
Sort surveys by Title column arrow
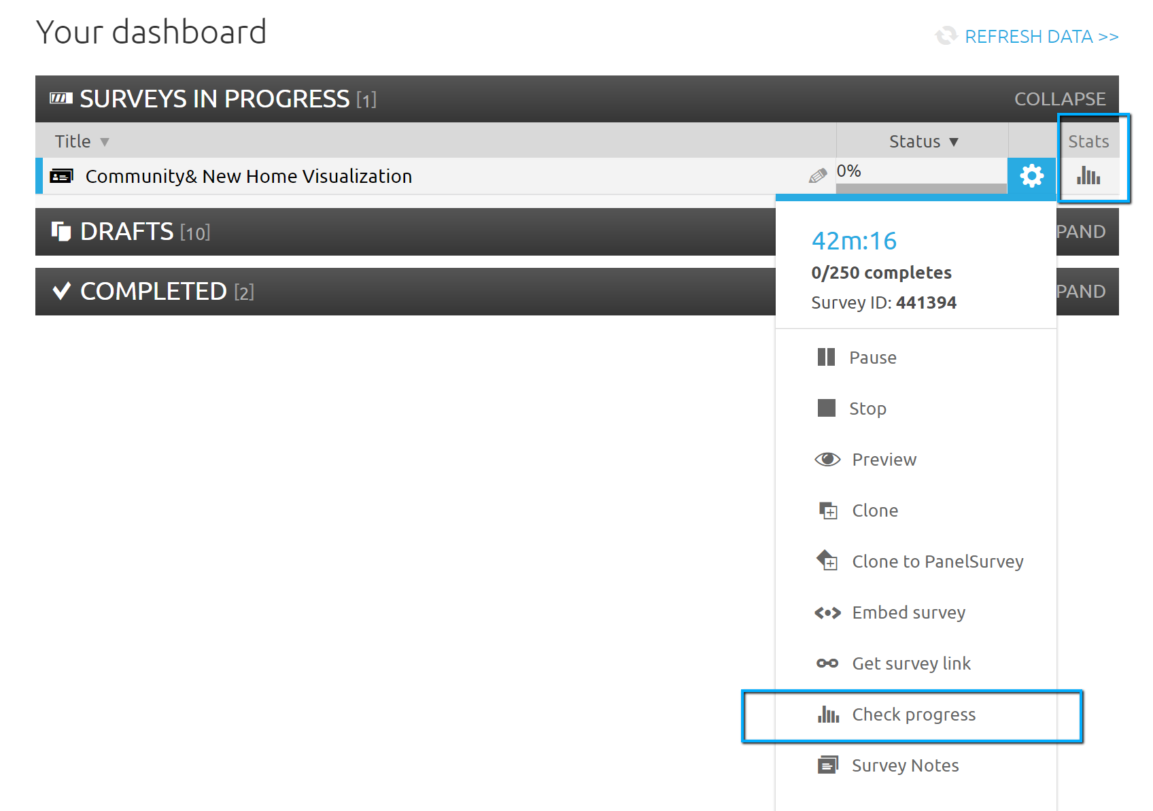(x=105, y=142)
